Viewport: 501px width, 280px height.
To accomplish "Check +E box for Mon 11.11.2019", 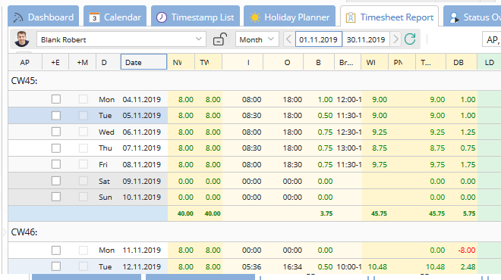I will click(x=56, y=250).
